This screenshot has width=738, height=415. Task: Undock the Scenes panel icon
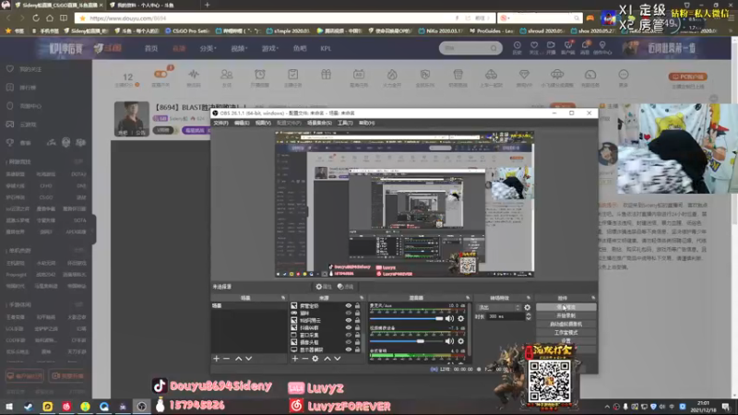[x=283, y=298]
